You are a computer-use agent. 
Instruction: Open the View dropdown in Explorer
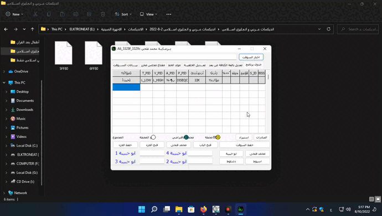[x=148, y=14]
